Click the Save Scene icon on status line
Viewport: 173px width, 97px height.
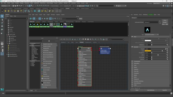(x=17, y=6)
